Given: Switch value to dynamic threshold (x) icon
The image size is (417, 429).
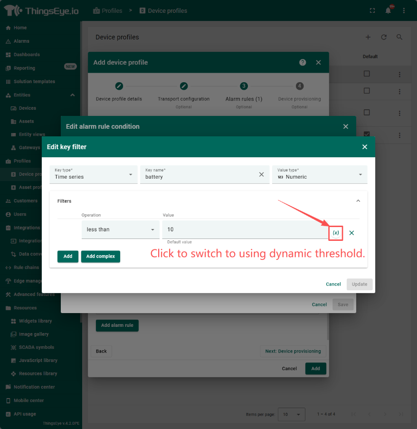Looking at the screenshot, I should tap(336, 233).
